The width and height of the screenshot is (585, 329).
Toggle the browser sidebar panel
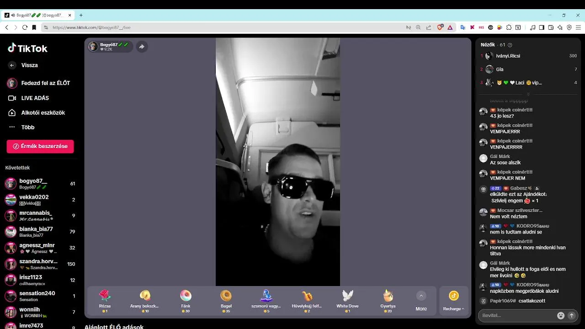[x=542, y=27]
